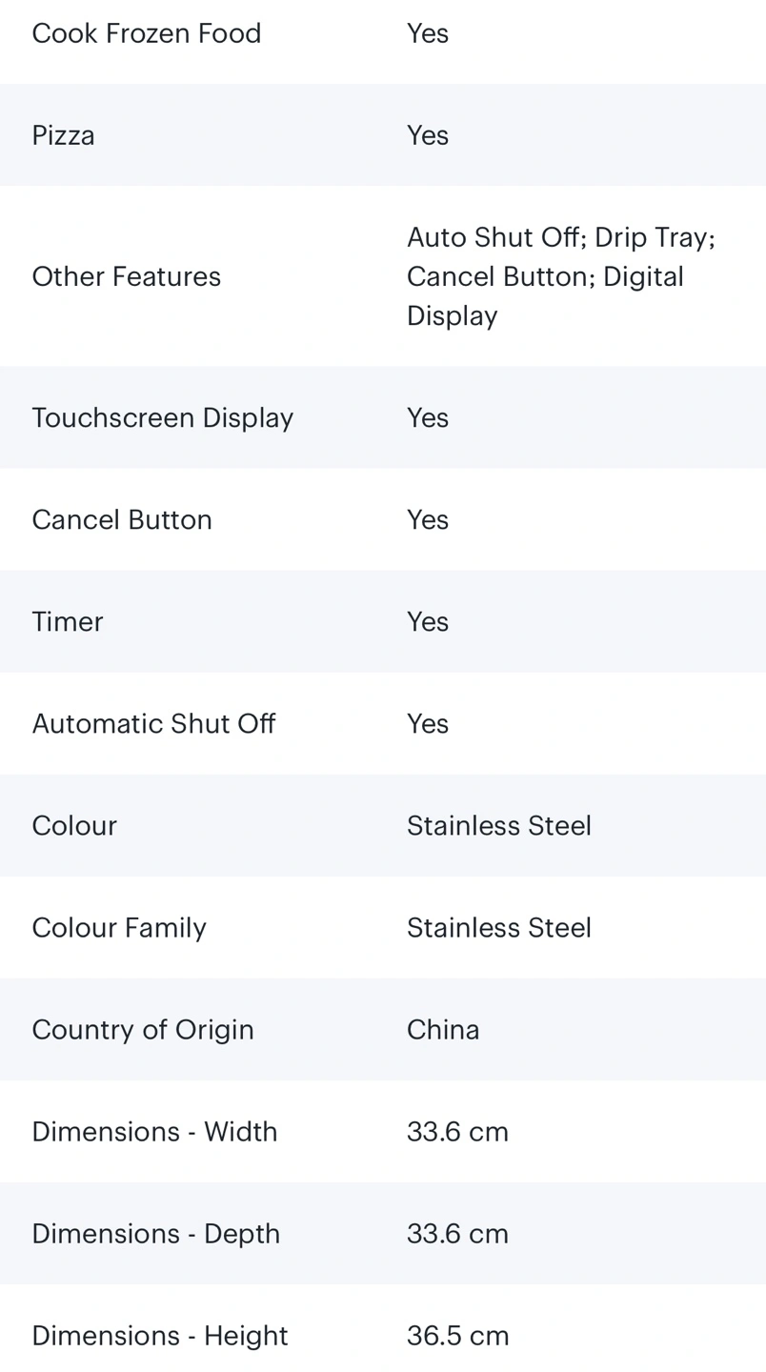Click the China value

click(x=443, y=1029)
